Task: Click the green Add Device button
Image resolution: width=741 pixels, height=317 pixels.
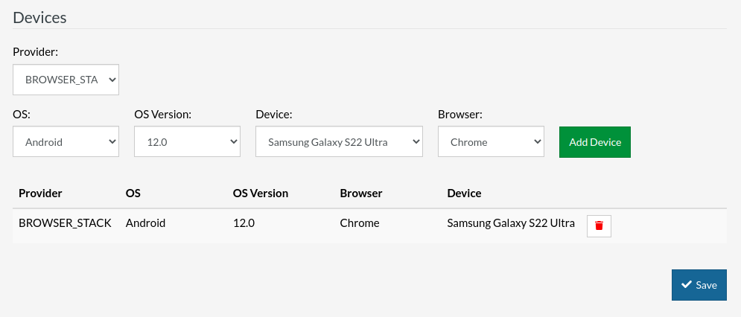Action: 594,142
